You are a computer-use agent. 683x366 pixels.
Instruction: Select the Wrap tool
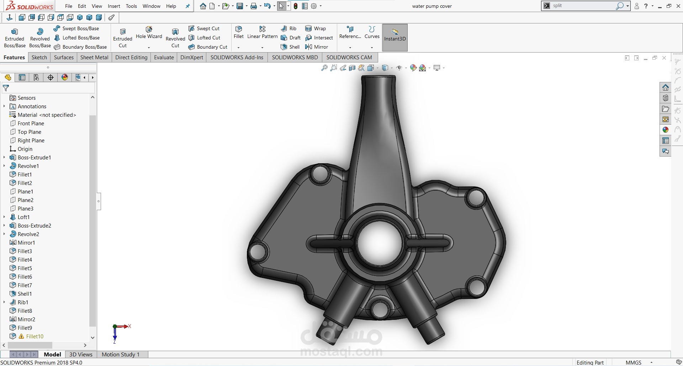pos(316,28)
